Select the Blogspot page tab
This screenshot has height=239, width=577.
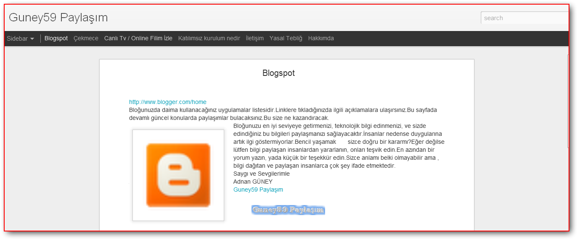coord(56,38)
